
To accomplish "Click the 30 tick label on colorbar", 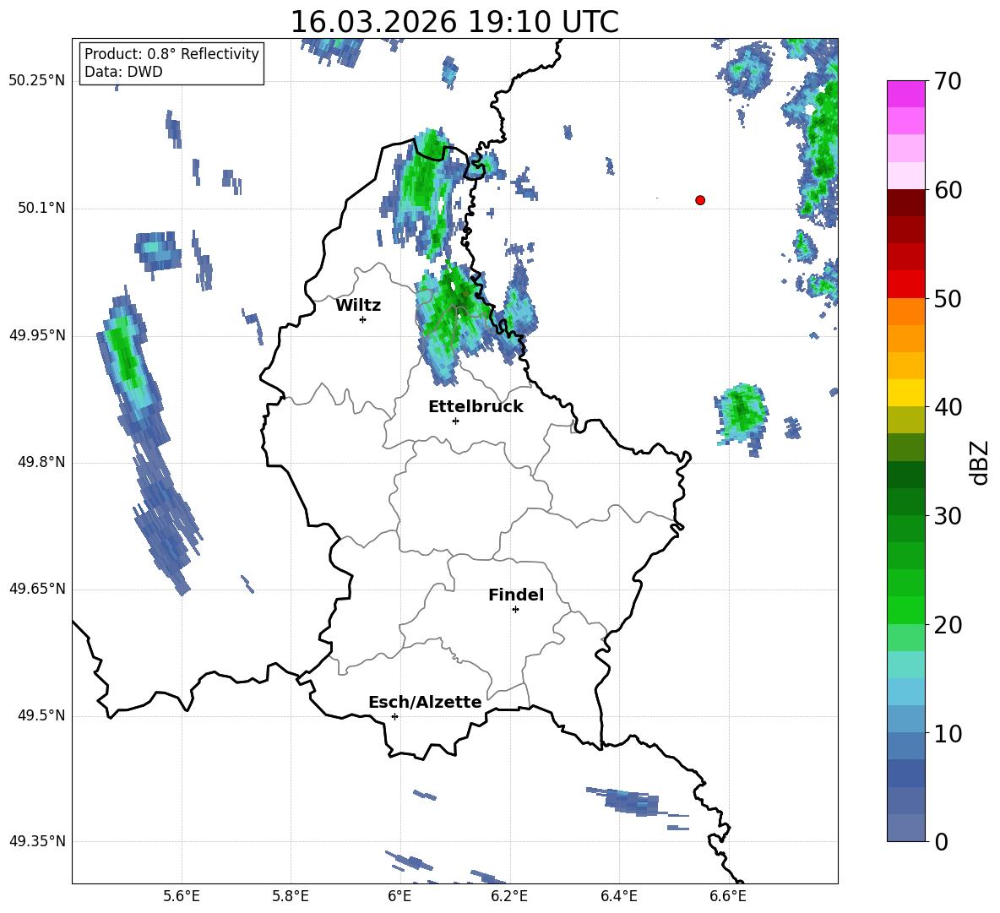I will [948, 516].
